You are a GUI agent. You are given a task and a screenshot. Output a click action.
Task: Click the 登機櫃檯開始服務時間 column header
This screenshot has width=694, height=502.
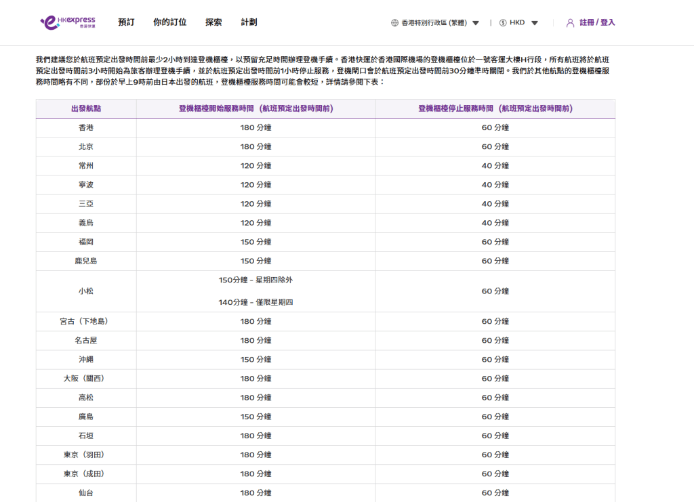point(256,108)
